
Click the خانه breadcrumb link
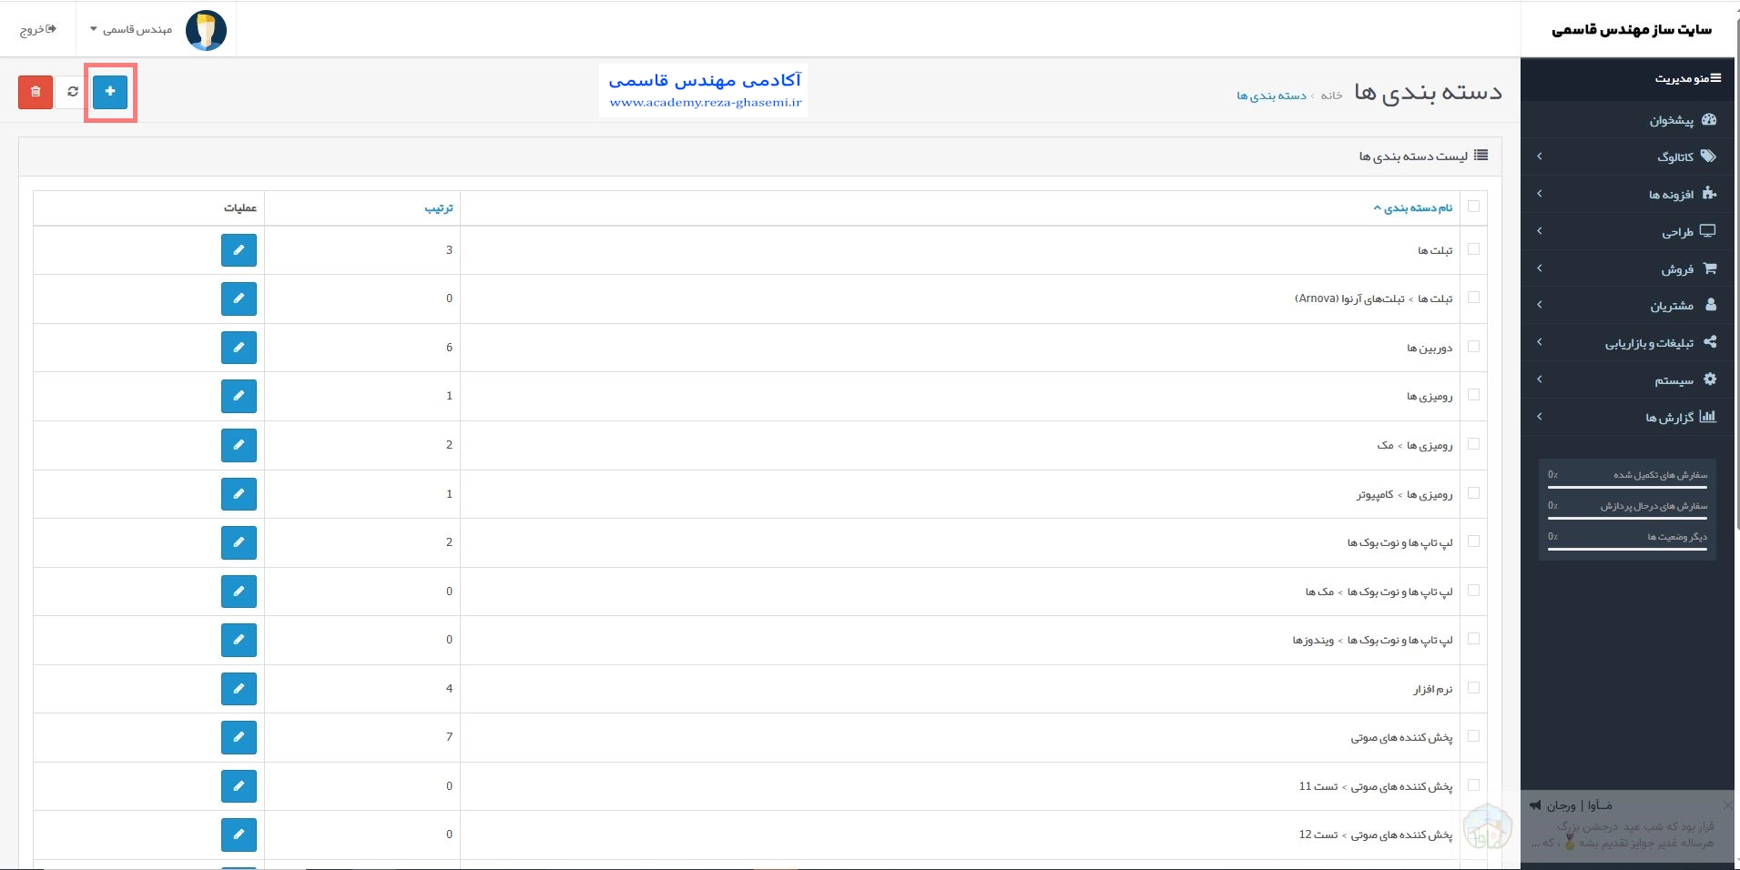pyautogui.click(x=1332, y=96)
